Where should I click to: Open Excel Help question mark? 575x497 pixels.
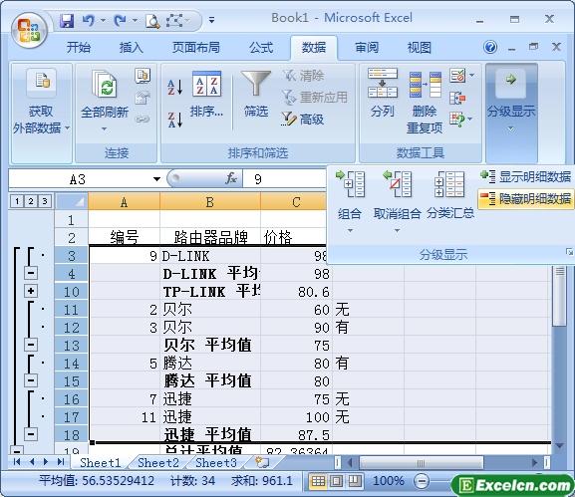(x=490, y=47)
